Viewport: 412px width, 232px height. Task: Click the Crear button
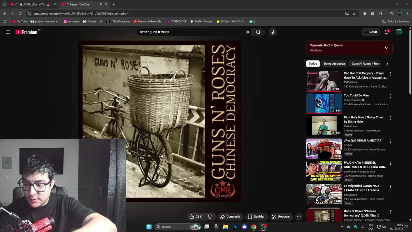pos(370,32)
